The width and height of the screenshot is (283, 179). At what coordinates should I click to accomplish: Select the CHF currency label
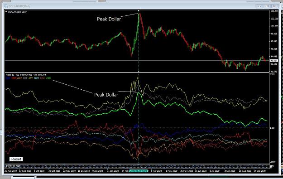point(25,78)
